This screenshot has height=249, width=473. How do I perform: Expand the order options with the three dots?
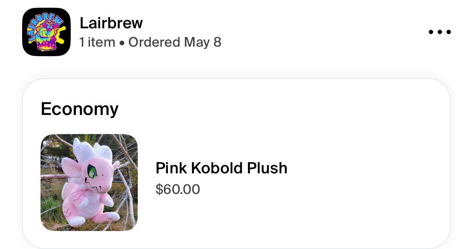click(439, 32)
